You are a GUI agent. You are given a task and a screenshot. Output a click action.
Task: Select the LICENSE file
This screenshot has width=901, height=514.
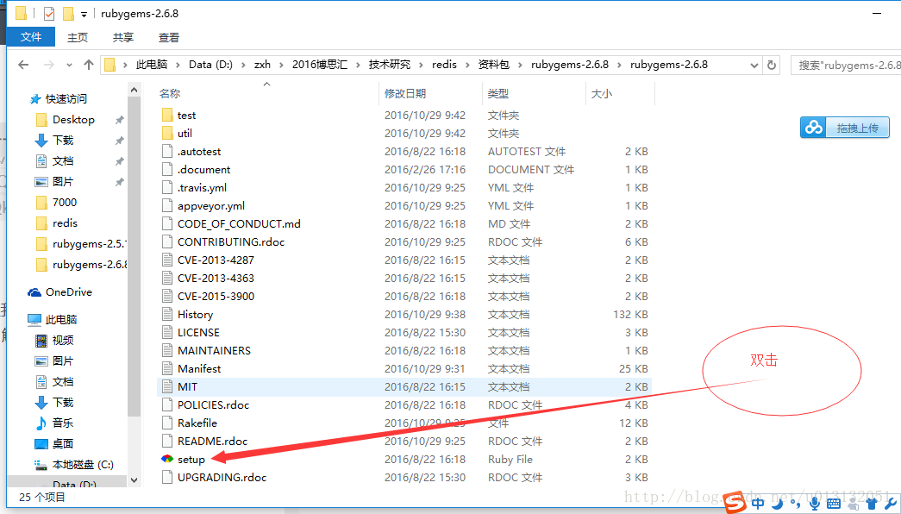click(198, 332)
